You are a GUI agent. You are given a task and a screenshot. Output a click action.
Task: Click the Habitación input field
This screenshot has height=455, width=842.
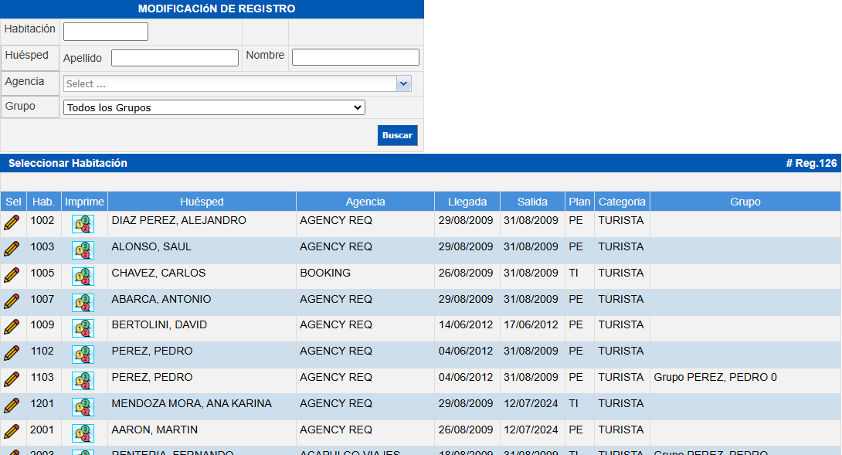tap(106, 32)
